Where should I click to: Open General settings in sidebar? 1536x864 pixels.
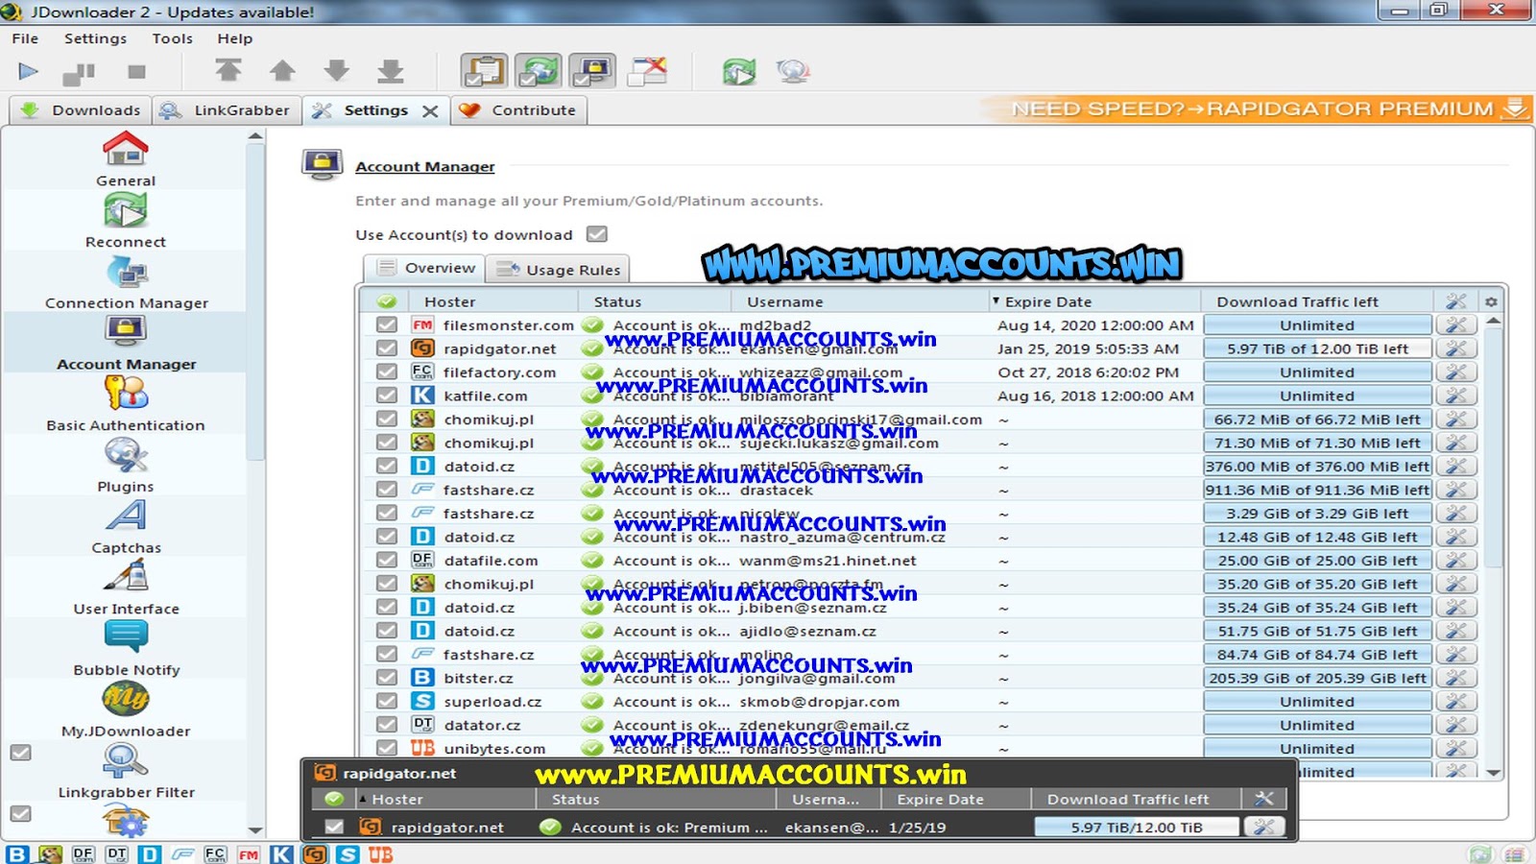(126, 159)
